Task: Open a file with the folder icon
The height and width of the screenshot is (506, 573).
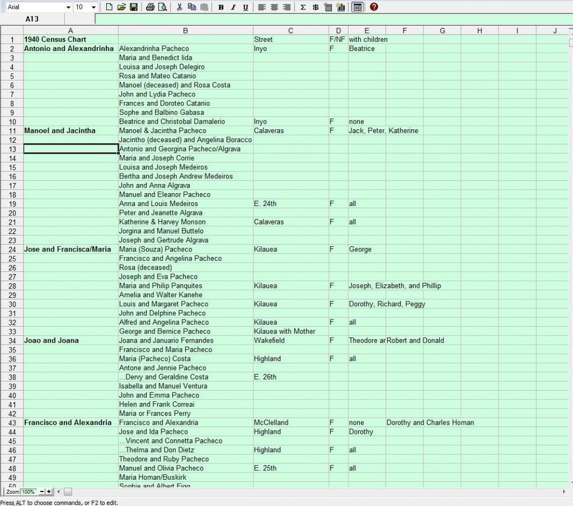Action: coord(121,7)
